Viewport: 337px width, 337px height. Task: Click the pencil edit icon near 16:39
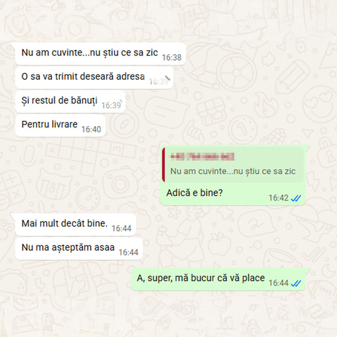pyautogui.click(x=167, y=78)
